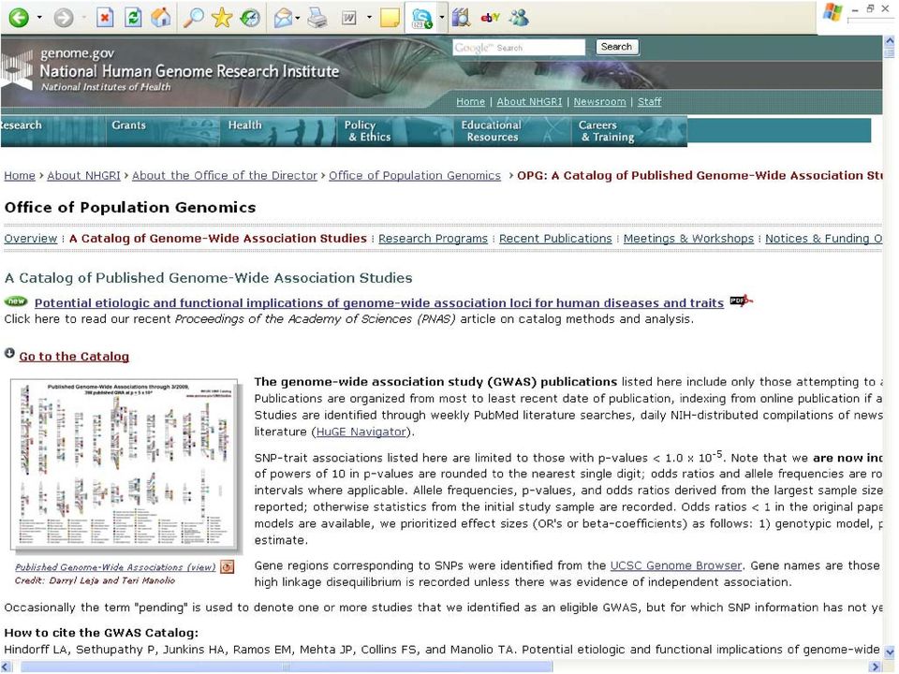Open the Messenger people icon
This screenshot has width=899, height=674.
click(519, 18)
